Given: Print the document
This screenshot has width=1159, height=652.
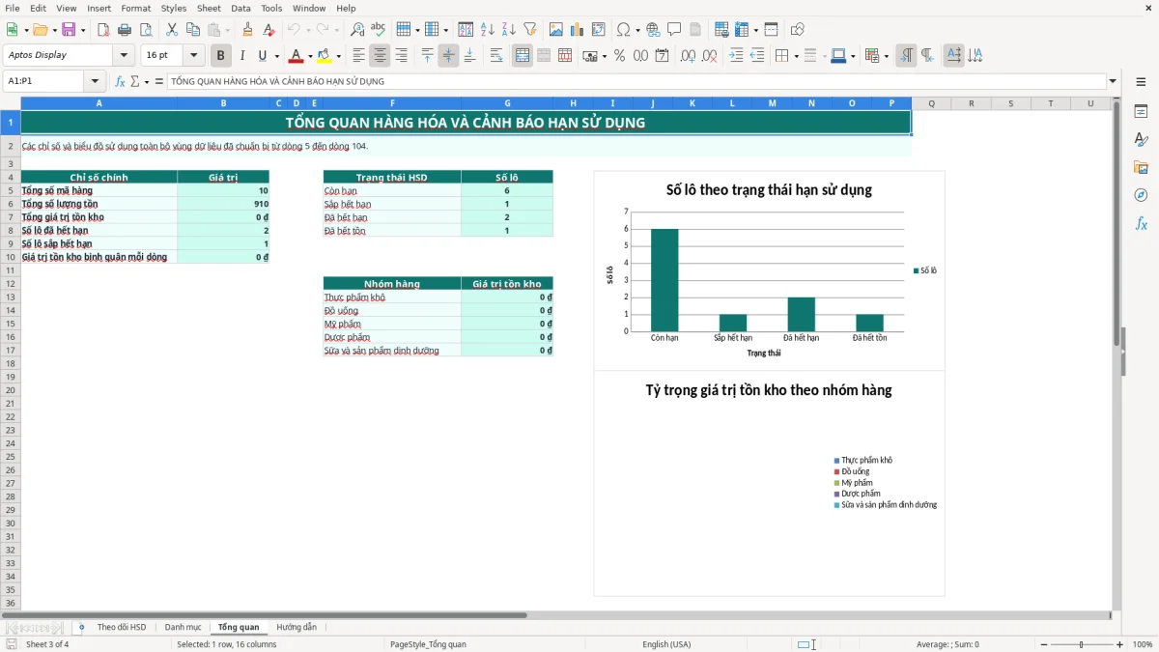Looking at the screenshot, I should click(125, 30).
